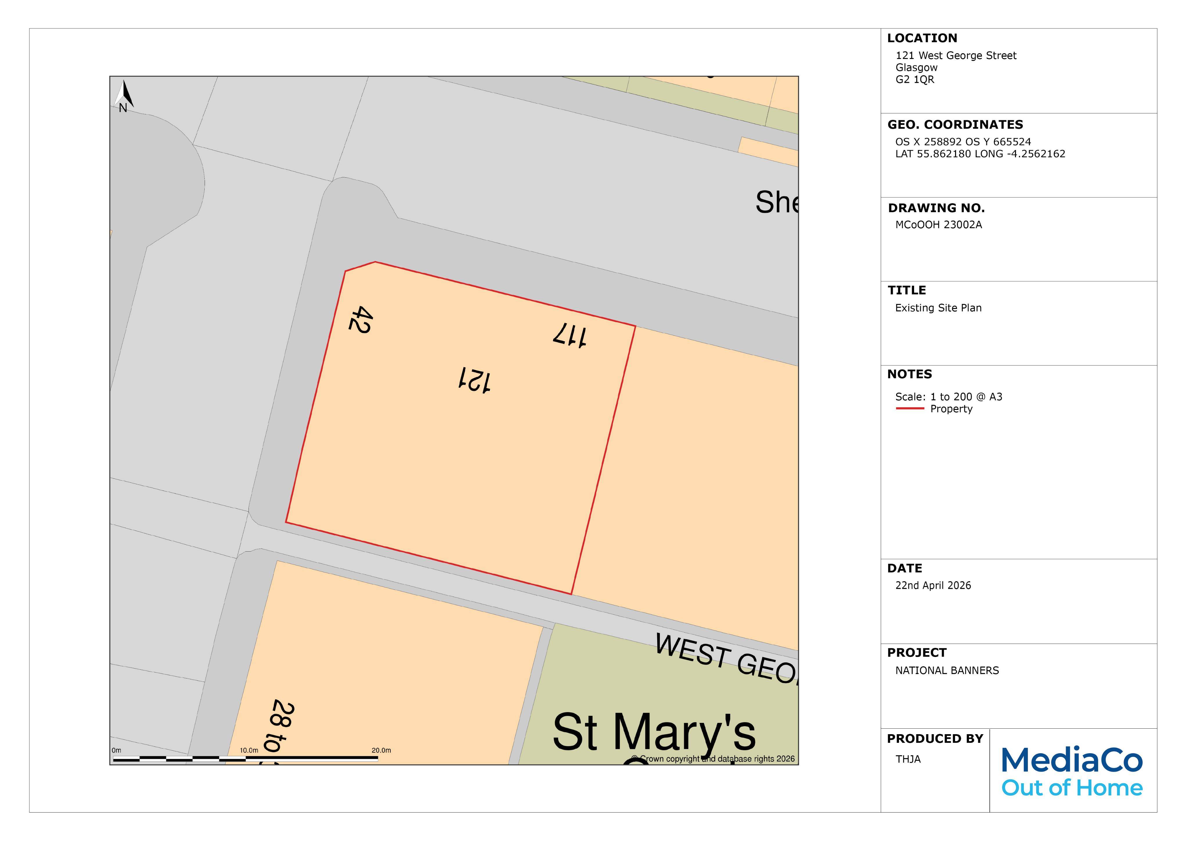Click the 'Property' legend label
This screenshot has height=841, width=1189.
coord(951,409)
